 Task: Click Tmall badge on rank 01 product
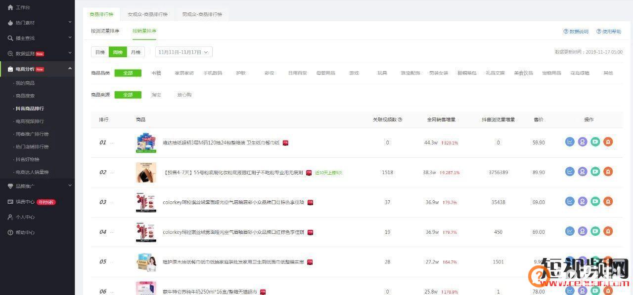pyautogui.click(x=285, y=143)
